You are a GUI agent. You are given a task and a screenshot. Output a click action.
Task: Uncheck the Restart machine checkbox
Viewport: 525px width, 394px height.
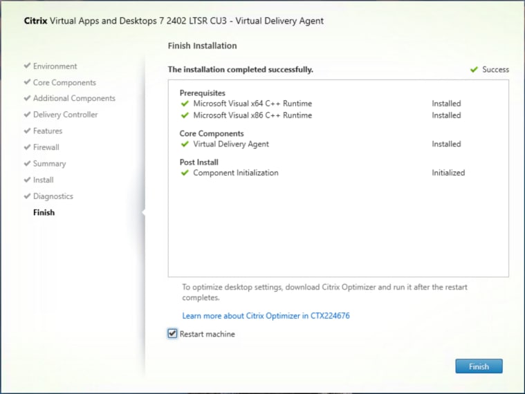172,333
